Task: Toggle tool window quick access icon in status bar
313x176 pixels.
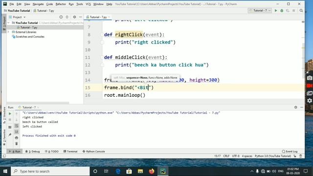Action: point(4,156)
